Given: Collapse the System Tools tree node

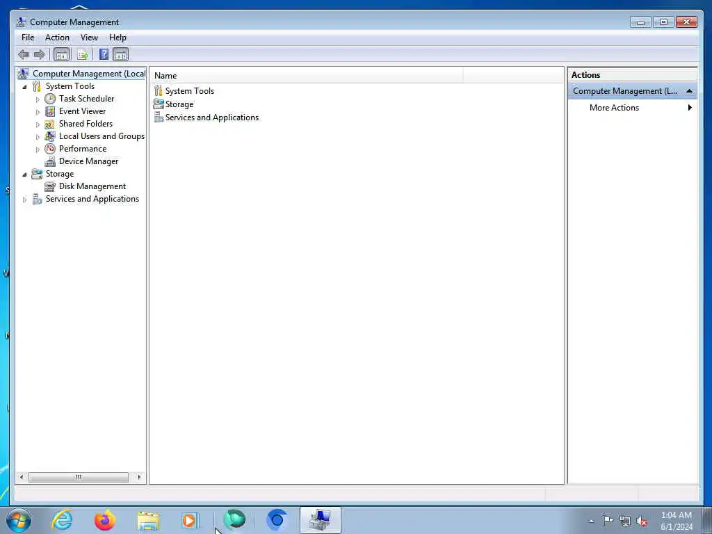Looking at the screenshot, I should tap(24, 86).
